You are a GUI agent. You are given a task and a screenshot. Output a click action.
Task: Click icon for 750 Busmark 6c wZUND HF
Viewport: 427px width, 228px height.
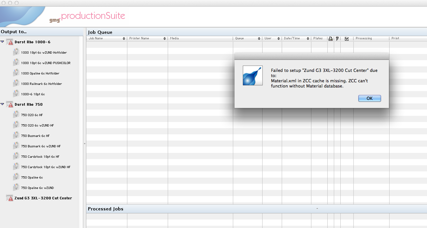coord(16,146)
